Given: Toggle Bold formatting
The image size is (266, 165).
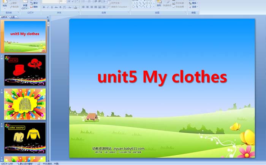Looking at the screenshot, I should click(x=44, y=7).
